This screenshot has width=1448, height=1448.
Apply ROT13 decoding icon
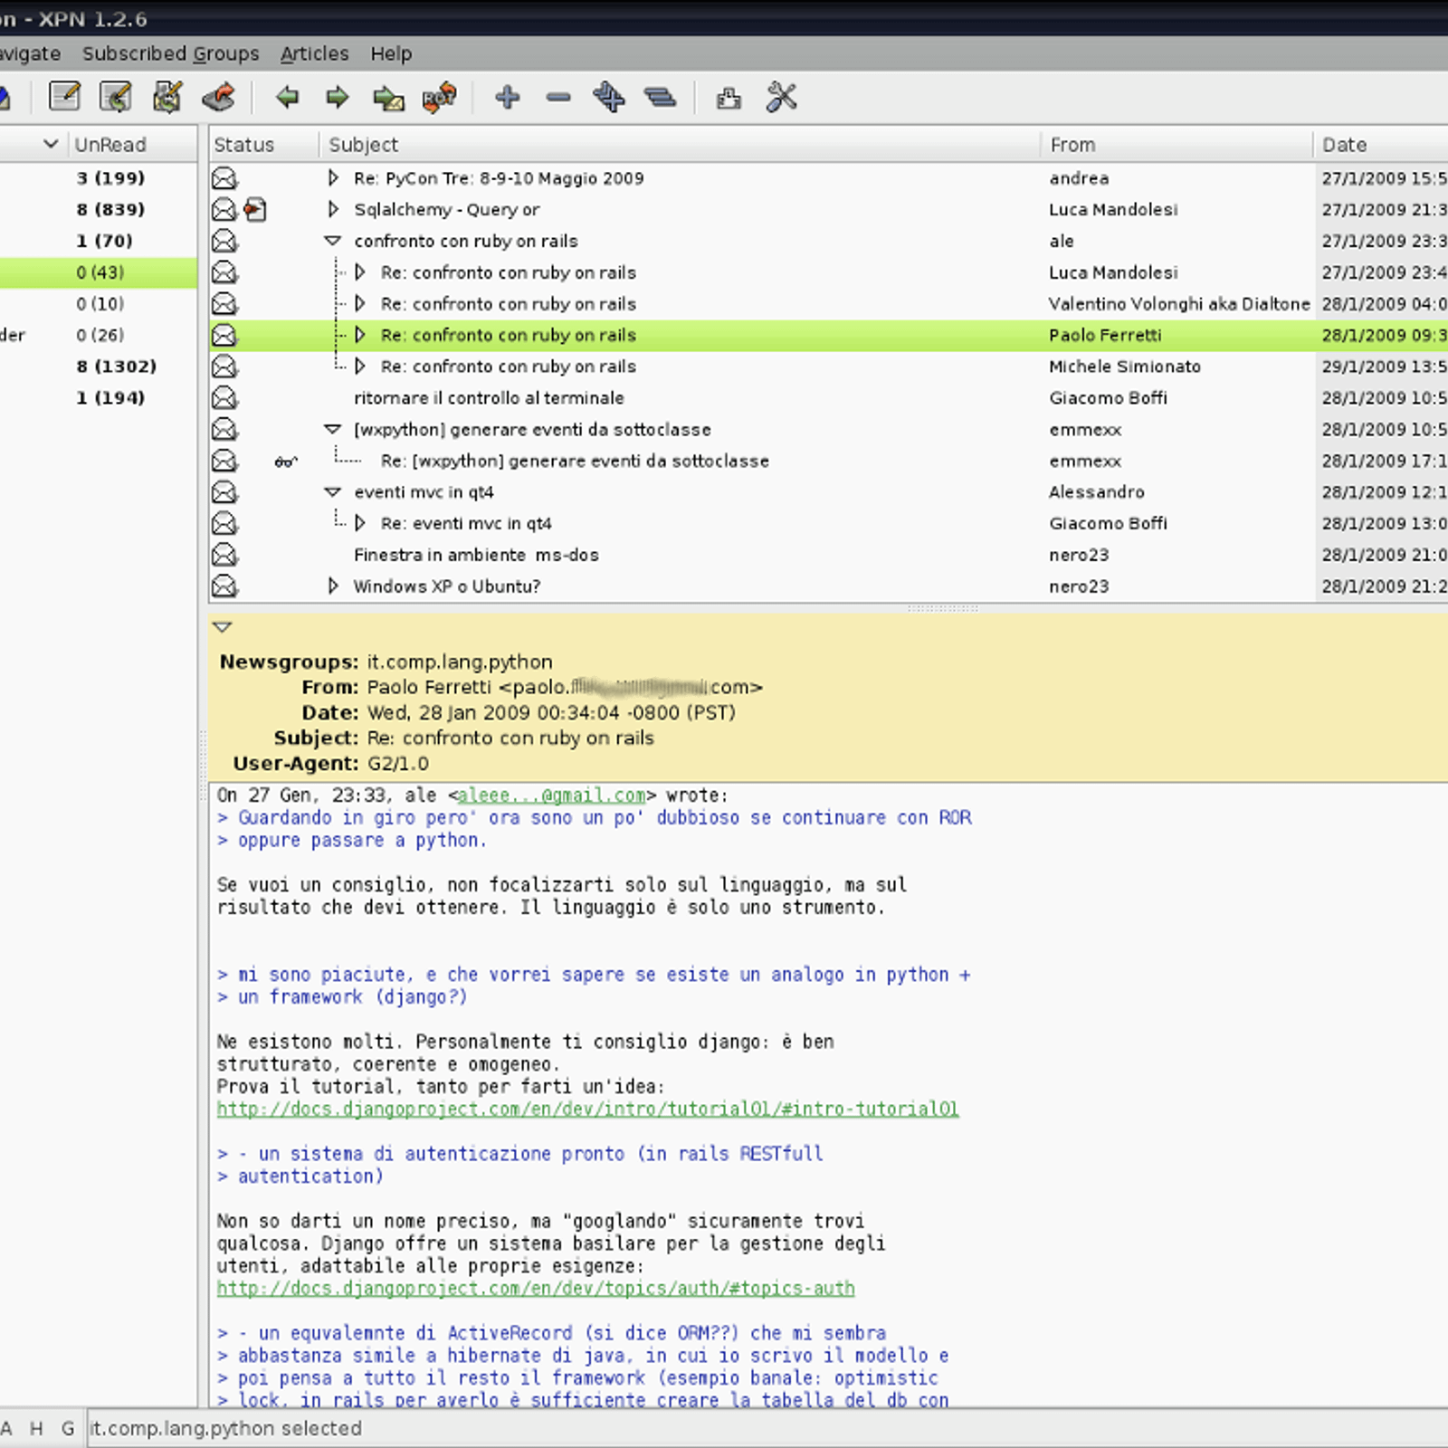(x=440, y=97)
